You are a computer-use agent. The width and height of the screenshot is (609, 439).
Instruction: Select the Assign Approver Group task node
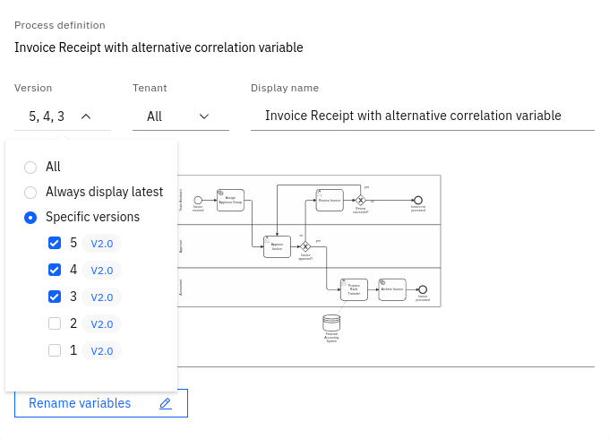[230, 199]
